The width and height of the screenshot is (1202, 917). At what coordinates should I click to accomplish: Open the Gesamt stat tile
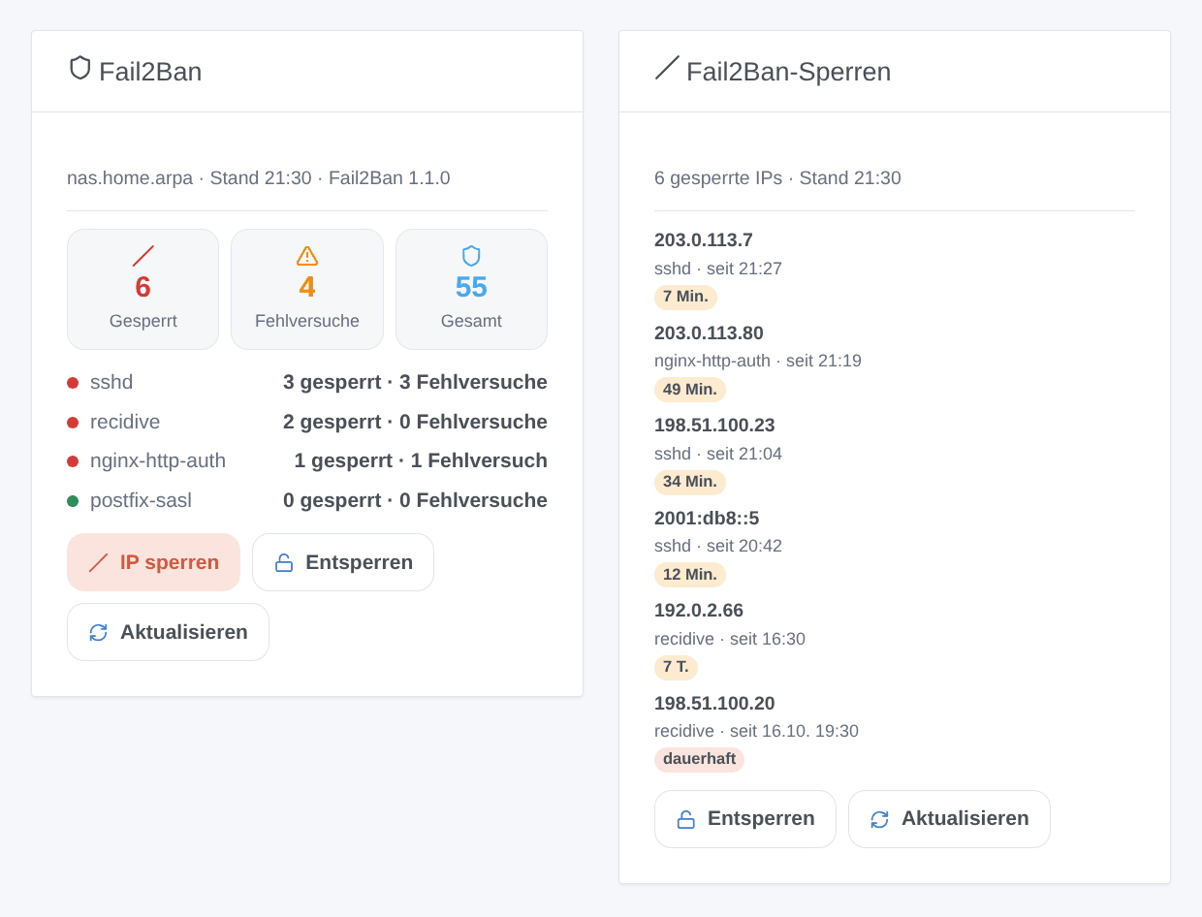(x=471, y=289)
